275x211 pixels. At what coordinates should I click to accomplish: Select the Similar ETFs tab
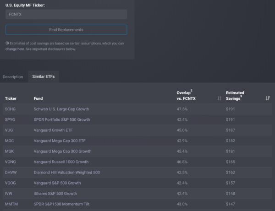[44, 76]
